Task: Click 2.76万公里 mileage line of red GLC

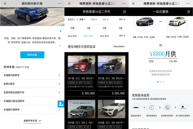Action: pyautogui.click(x=81, y=87)
